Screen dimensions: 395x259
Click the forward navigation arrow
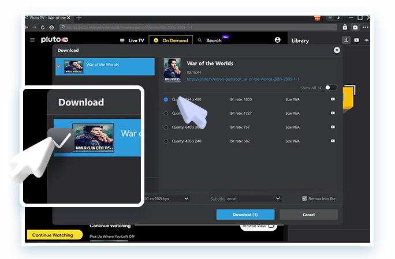tap(34, 27)
